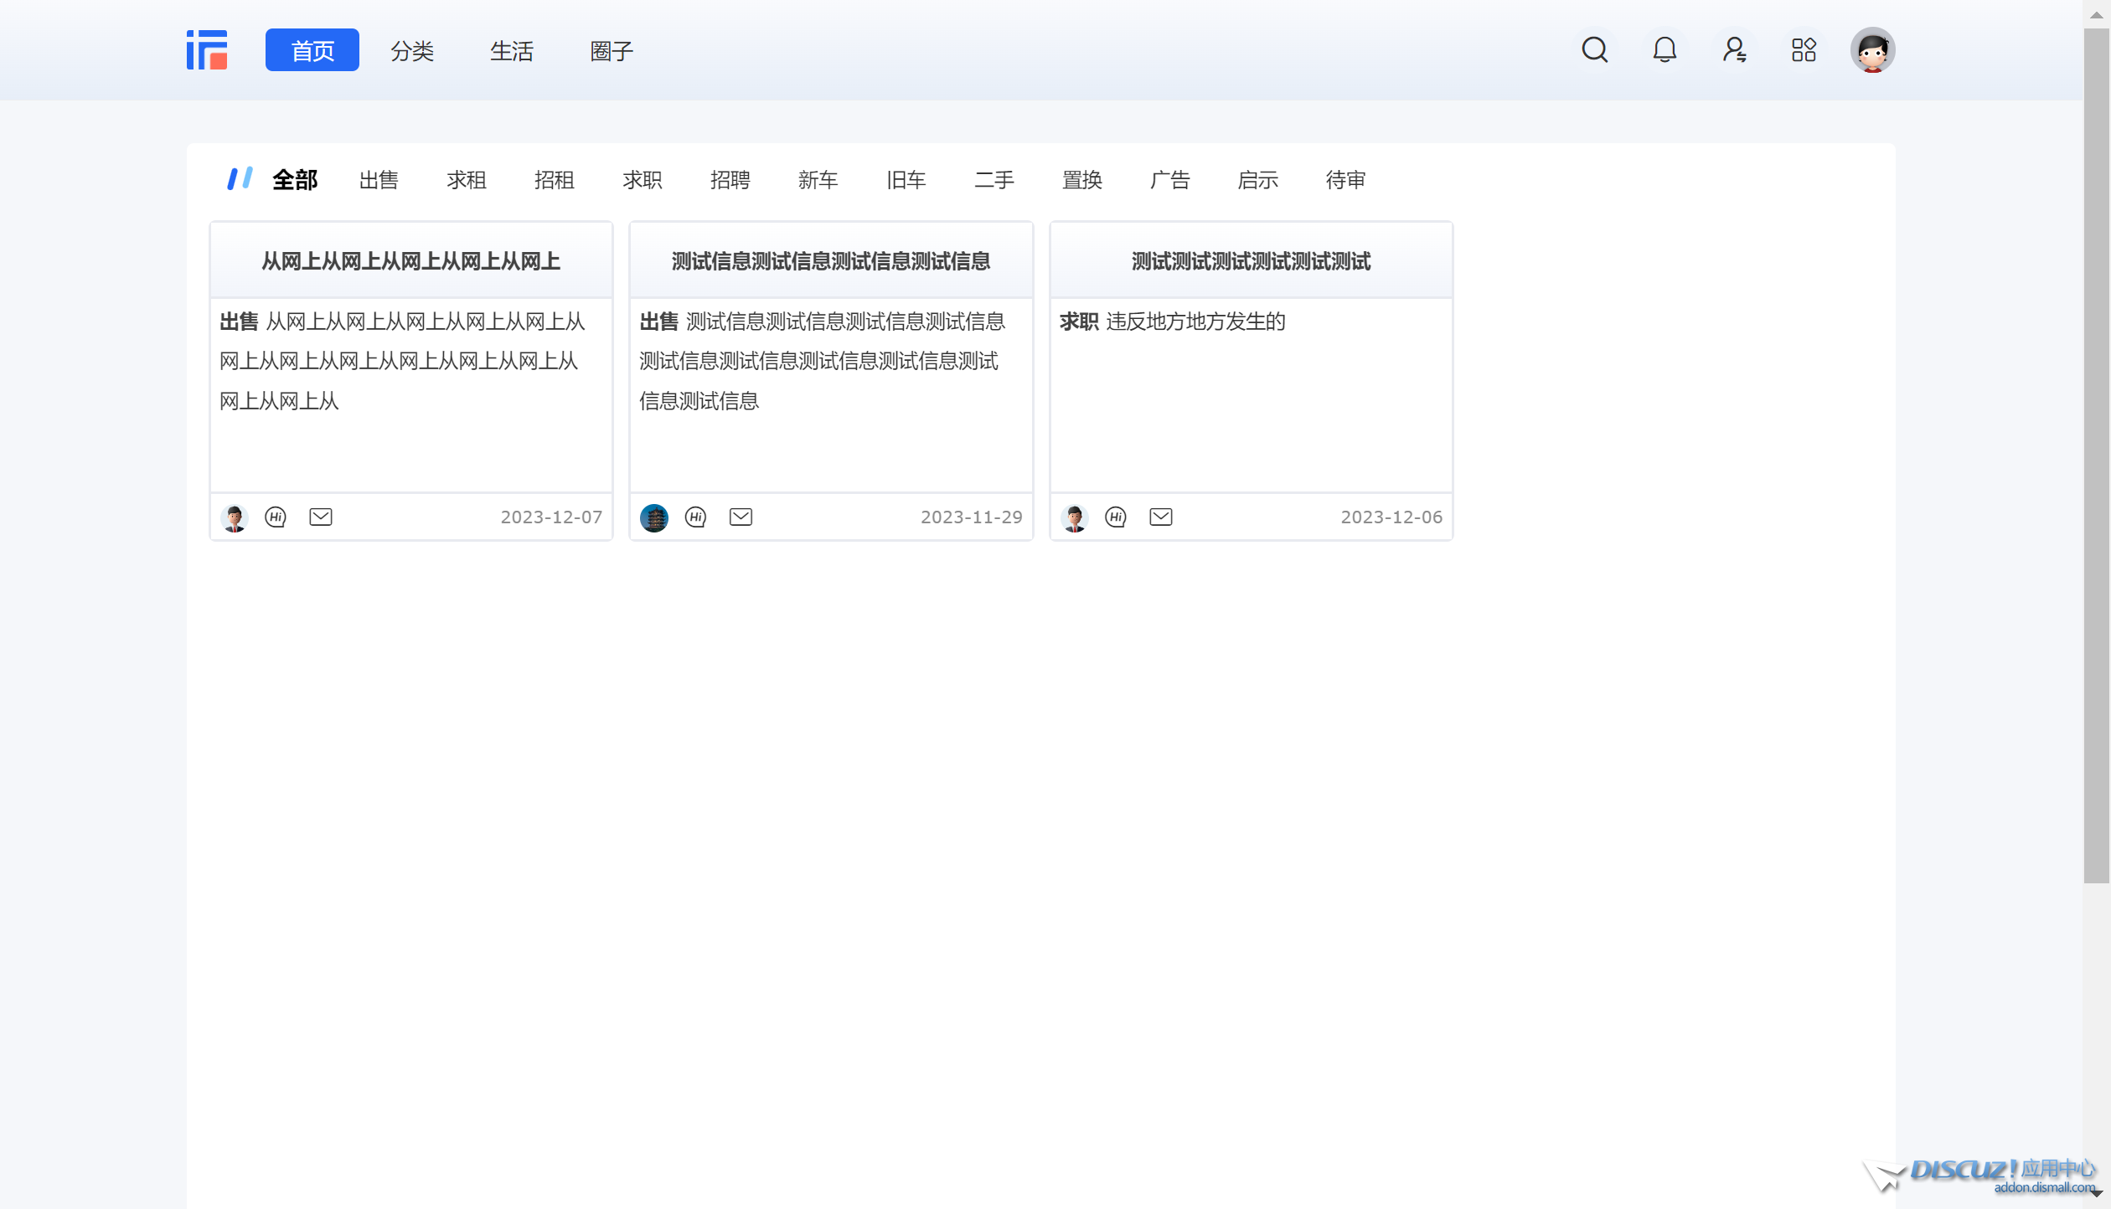Viewport: 2111px width, 1209px height.
Task: Filter by the 二手 tab
Action: (994, 180)
